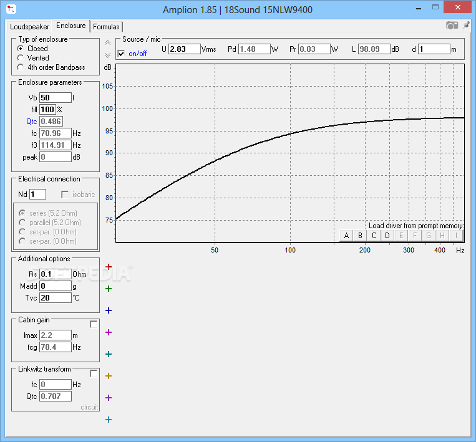Image resolution: width=476 pixels, height=442 pixels.
Task: Click the teal plus marker
Action: click(109, 354)
